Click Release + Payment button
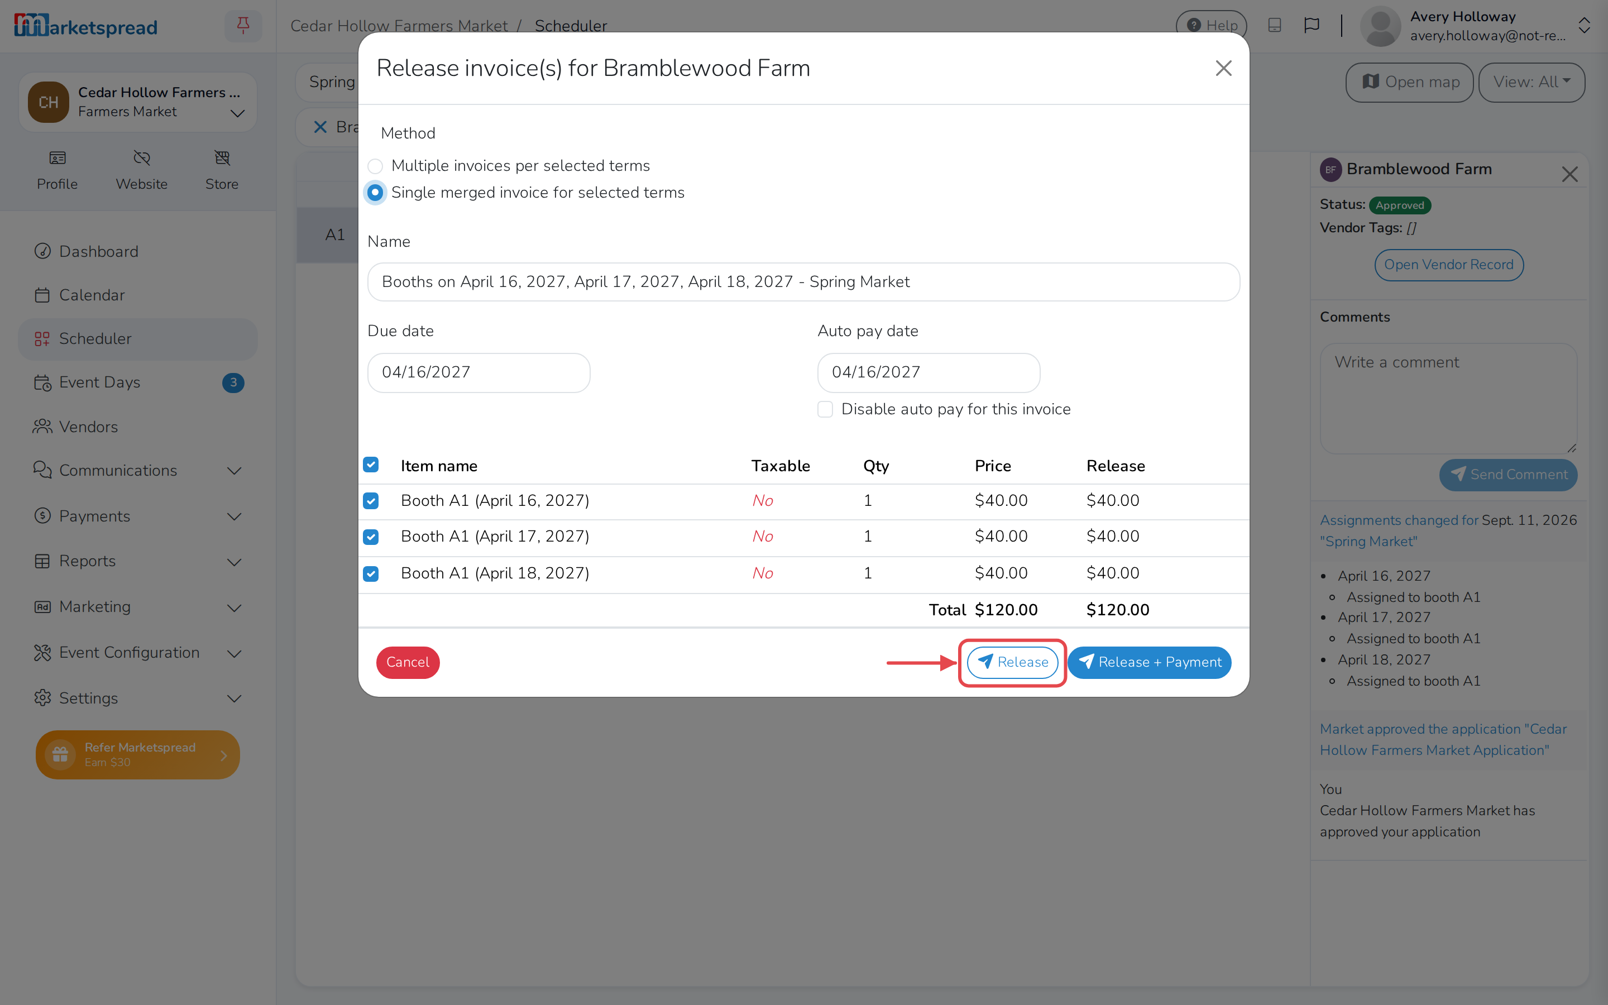 (1149, 662)
